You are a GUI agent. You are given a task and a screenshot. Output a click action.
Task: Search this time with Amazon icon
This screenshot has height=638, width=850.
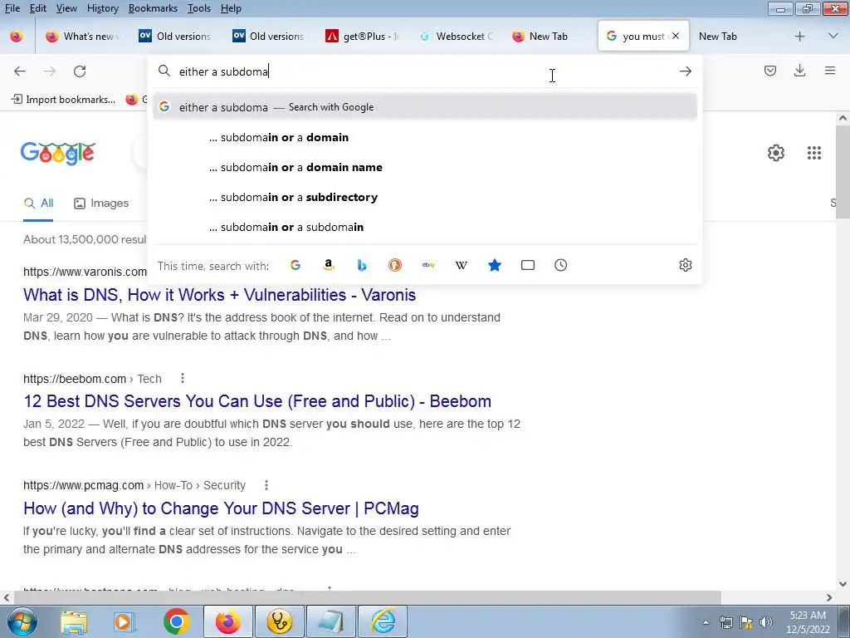(329, 265)
